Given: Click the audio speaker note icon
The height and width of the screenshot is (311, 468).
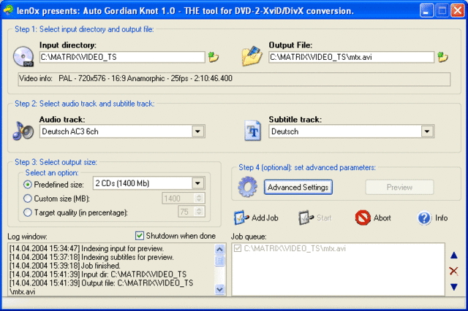Looking at the screenshot, I should [23, 131].
